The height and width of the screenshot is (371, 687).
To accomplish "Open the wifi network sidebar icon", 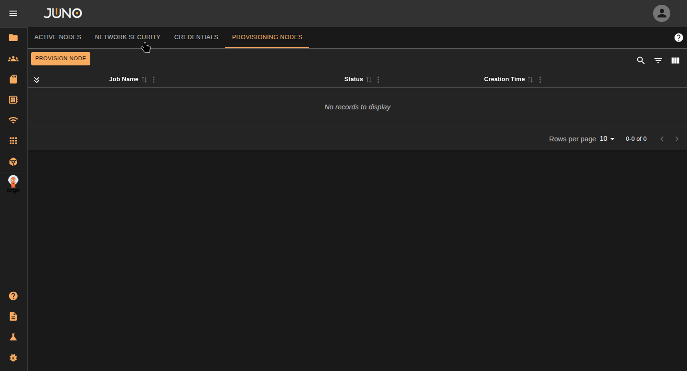I will (x=13, y=120).
